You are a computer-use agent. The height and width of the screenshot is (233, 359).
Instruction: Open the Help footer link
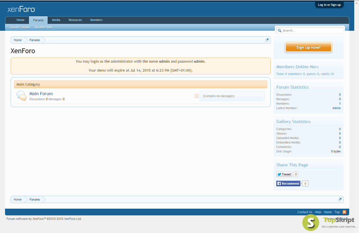click(318, 212)
